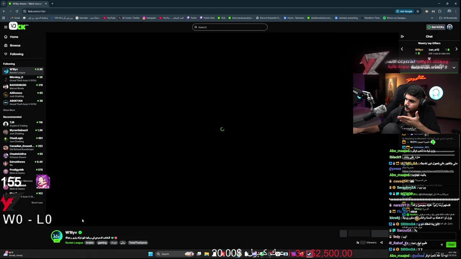Open TJR recommended channel

[x=23, y=124]
